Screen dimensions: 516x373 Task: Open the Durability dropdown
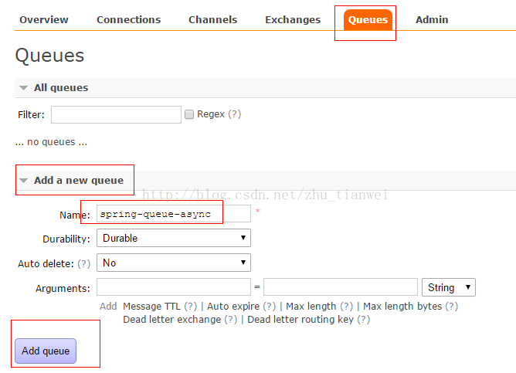click(x=174, y=238)
